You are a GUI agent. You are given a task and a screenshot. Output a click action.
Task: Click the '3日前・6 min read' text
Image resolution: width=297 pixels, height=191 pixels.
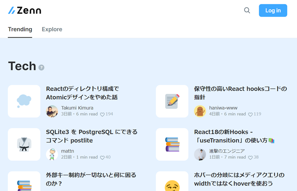[79, 114]
